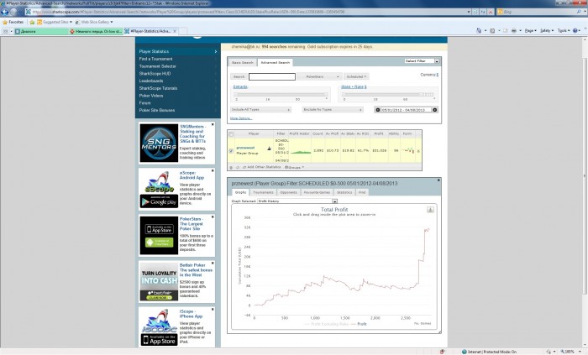
Task: Click the Stake + Rake $ link
Action: point(354,87)
